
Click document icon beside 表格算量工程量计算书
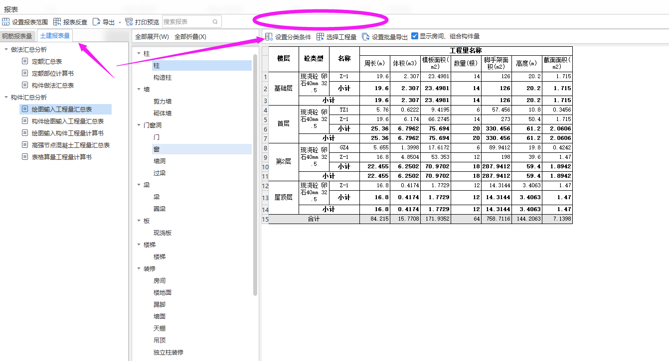[25, 157]
